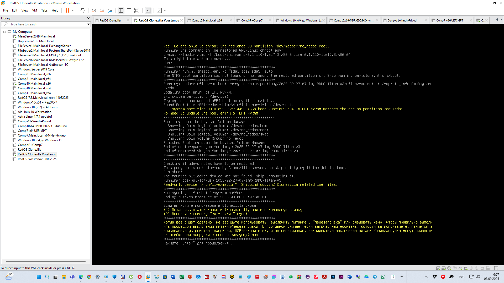Open RedOS-Vosstanov-06092025 virtual machine
Screen dimensions: 504x283
click(37, 159)
